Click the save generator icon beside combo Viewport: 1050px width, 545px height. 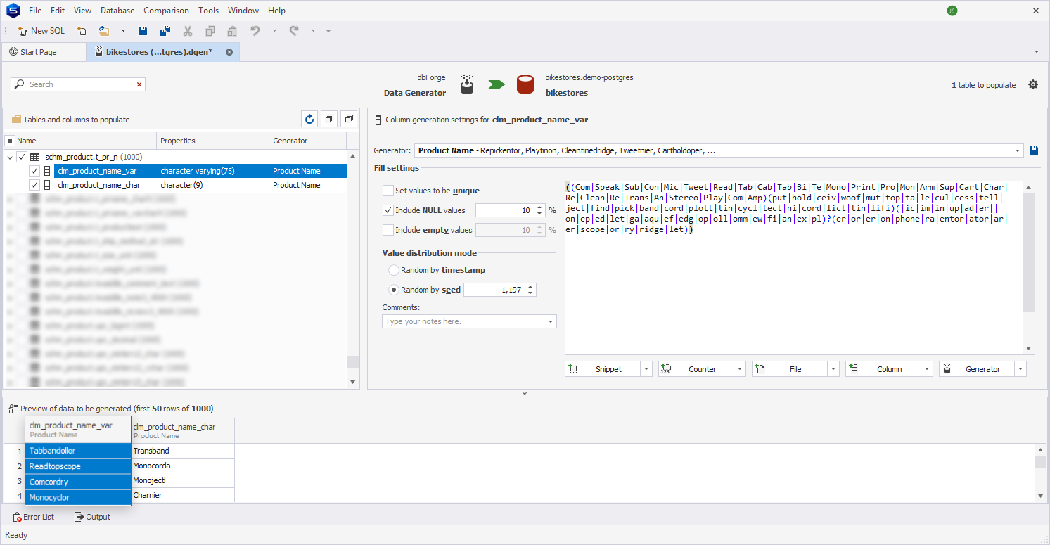pyautogui.click(x=1034, y=150)
